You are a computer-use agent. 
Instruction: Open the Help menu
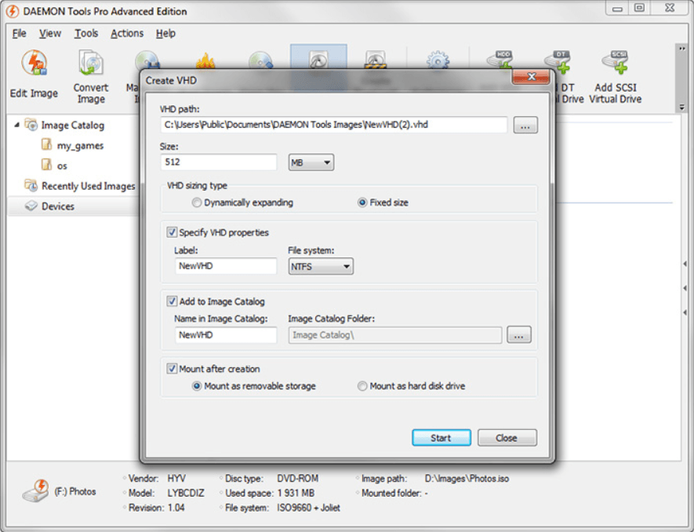coord(165,33)
